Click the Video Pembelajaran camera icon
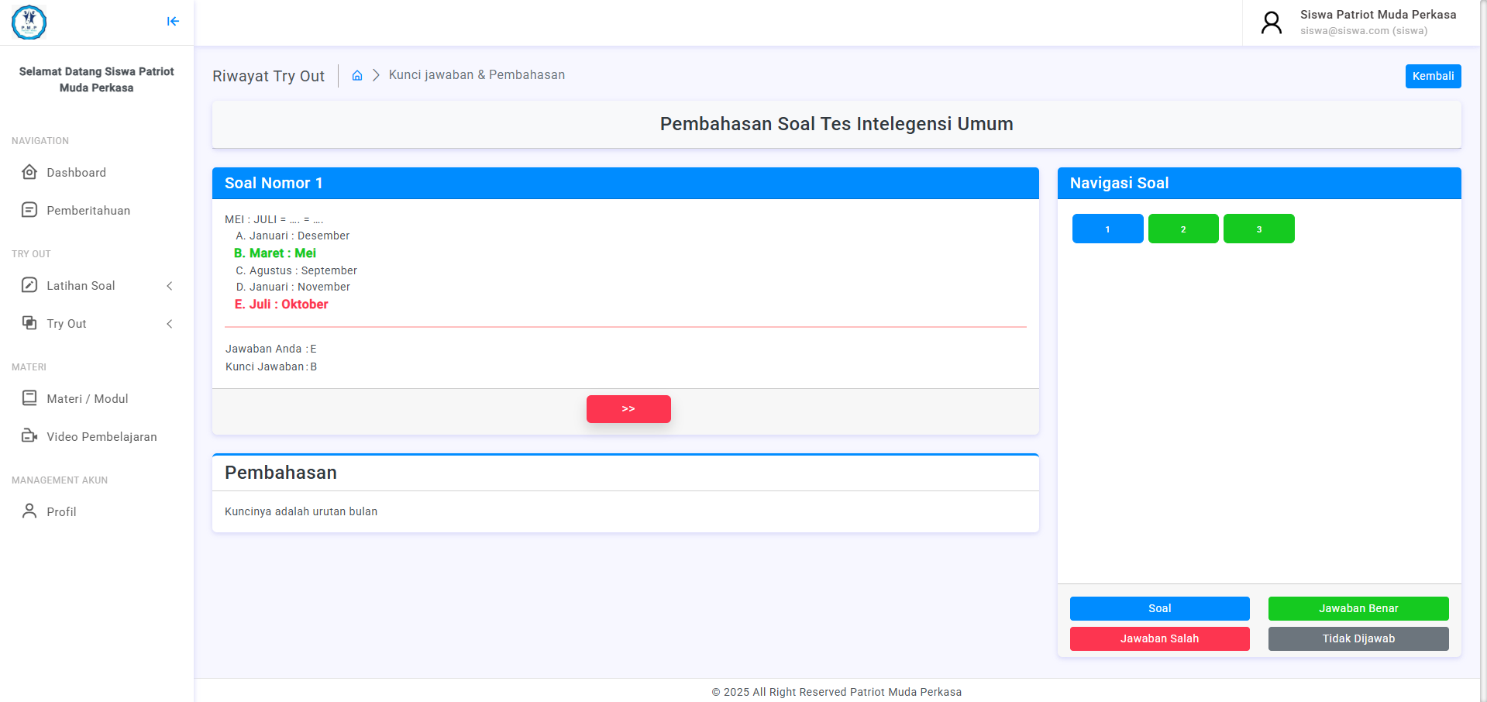 coord(29,436)
